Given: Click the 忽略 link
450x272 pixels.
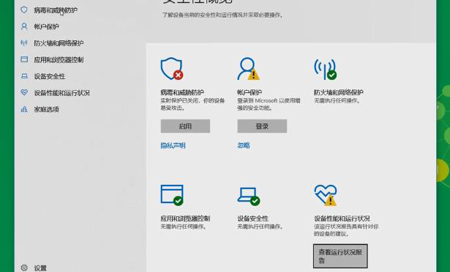Looking at the screenshot, I should pos(244,145).
